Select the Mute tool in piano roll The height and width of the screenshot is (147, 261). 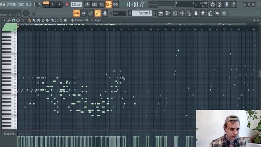click(47, 20)
